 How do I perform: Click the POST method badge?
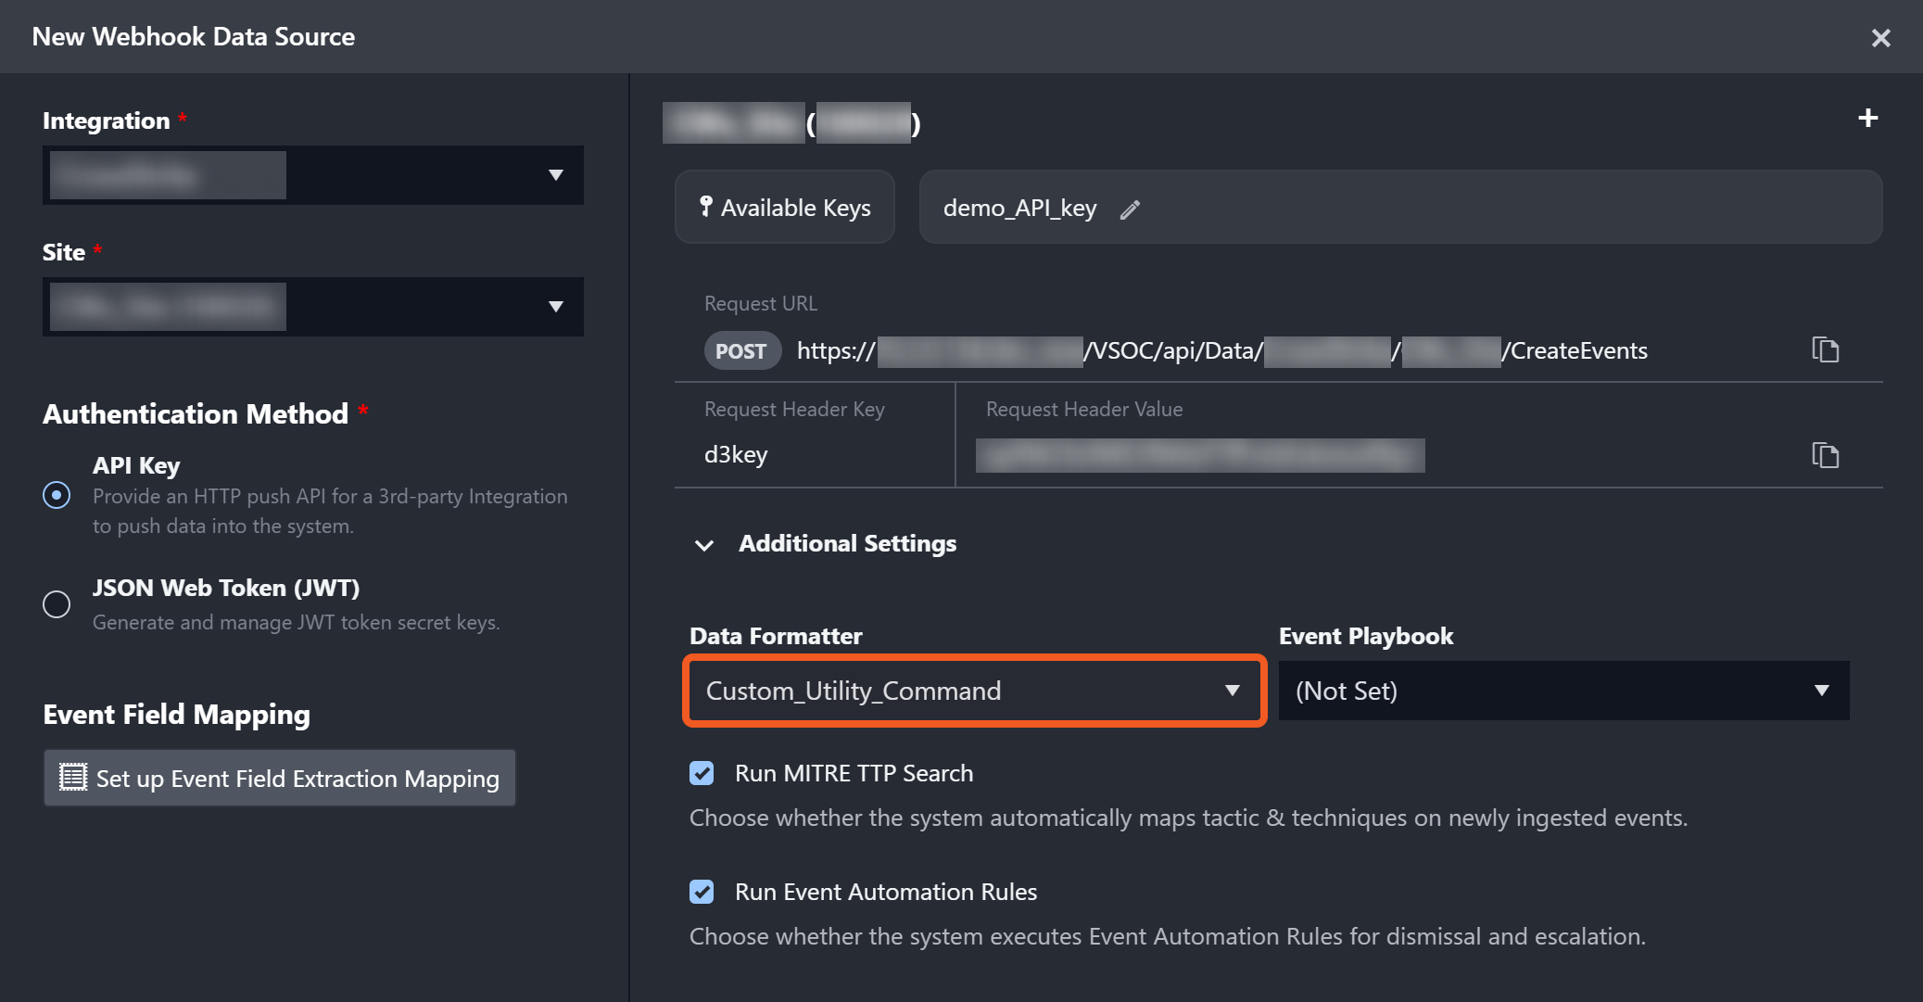pyautogui.click(x=741, y=351)
